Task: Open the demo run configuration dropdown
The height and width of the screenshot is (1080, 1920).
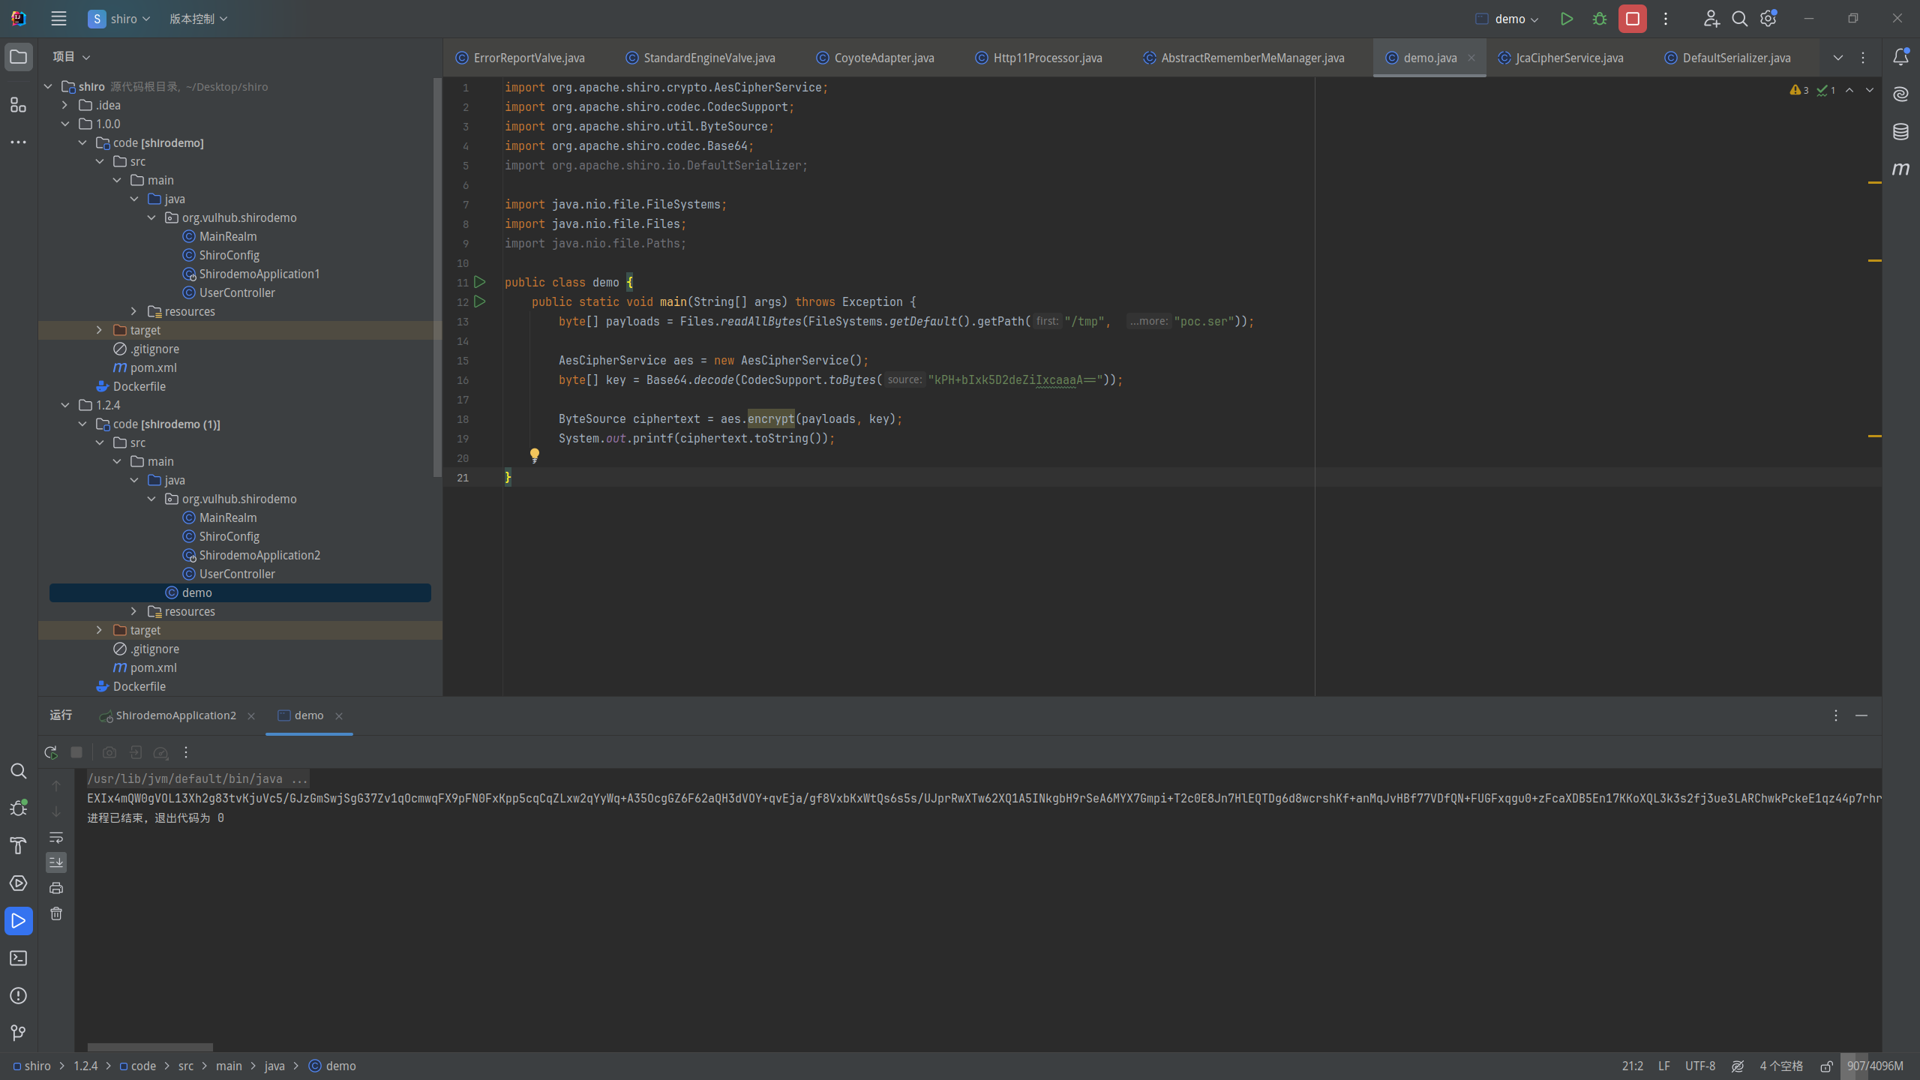Action: [1507, 19]
